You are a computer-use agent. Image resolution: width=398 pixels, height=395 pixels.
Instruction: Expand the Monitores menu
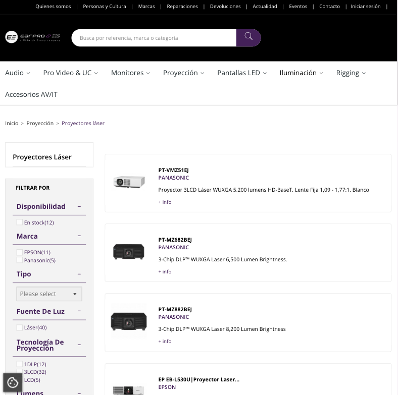(130, 73)
